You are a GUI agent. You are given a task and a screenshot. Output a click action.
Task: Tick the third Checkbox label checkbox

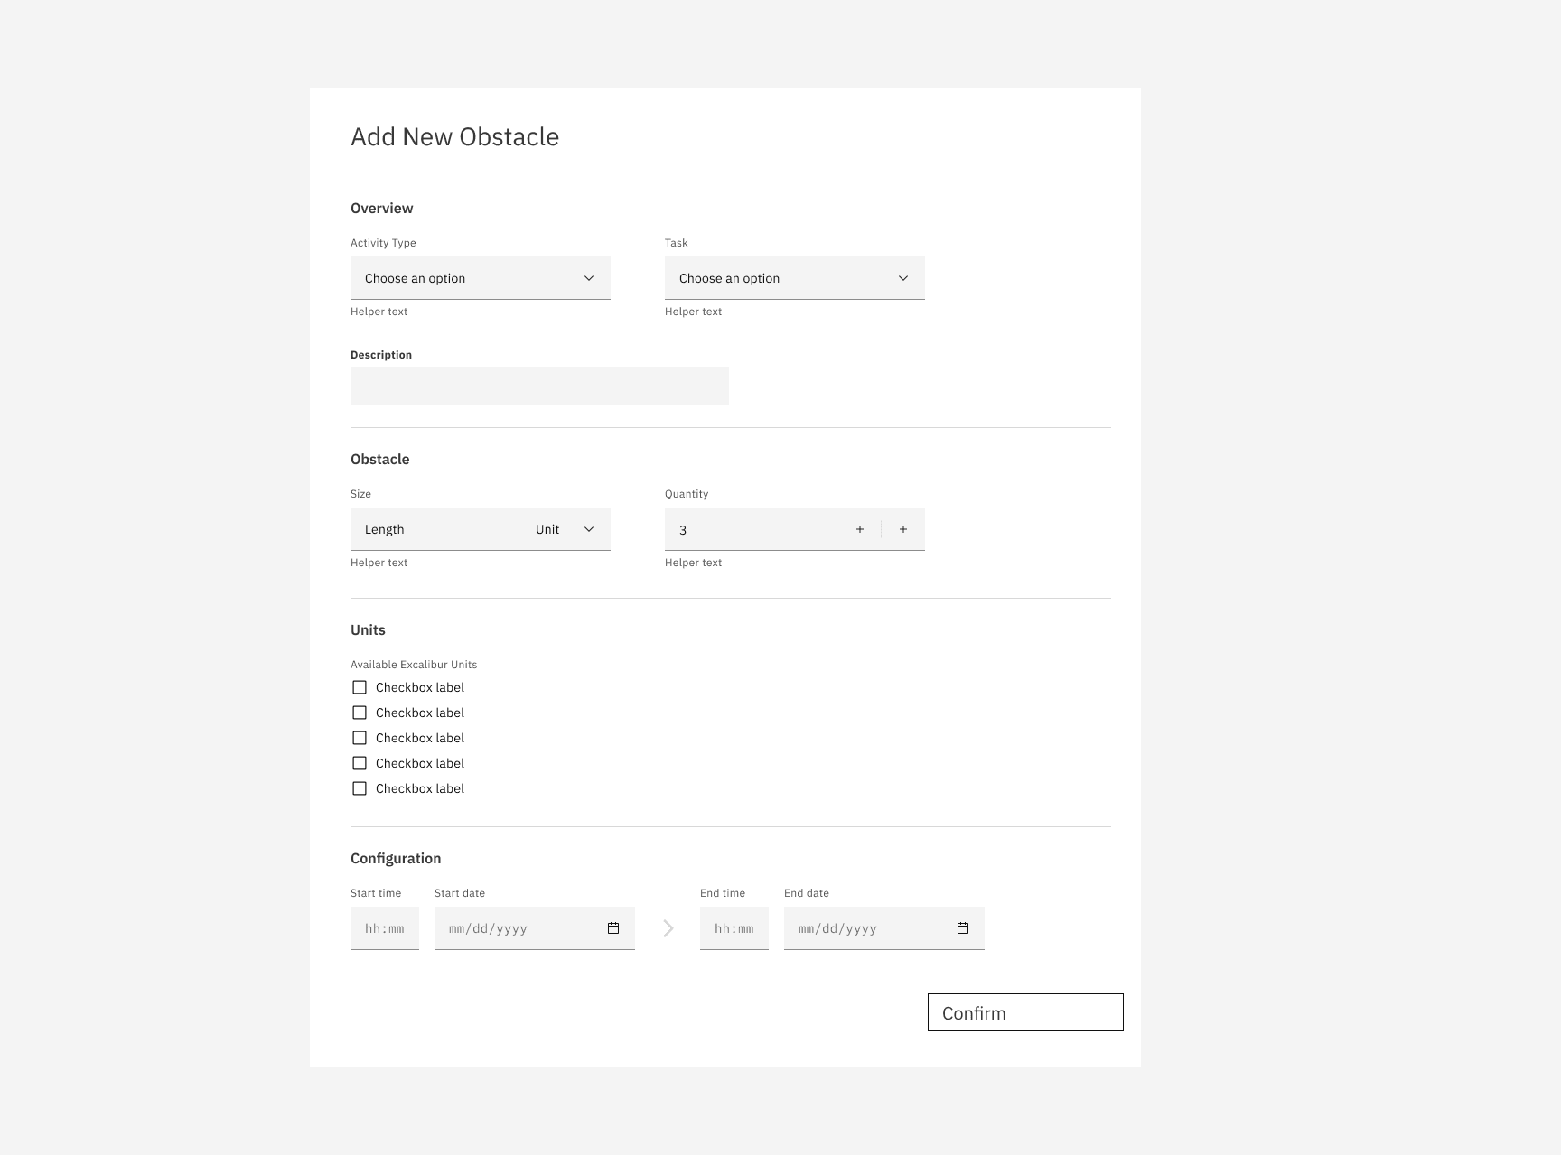click(x=360, y=738)
